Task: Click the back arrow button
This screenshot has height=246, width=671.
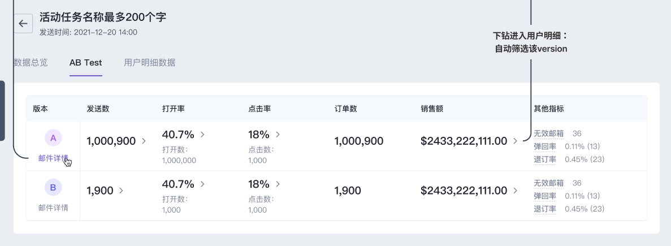Action: coord(23,24)
